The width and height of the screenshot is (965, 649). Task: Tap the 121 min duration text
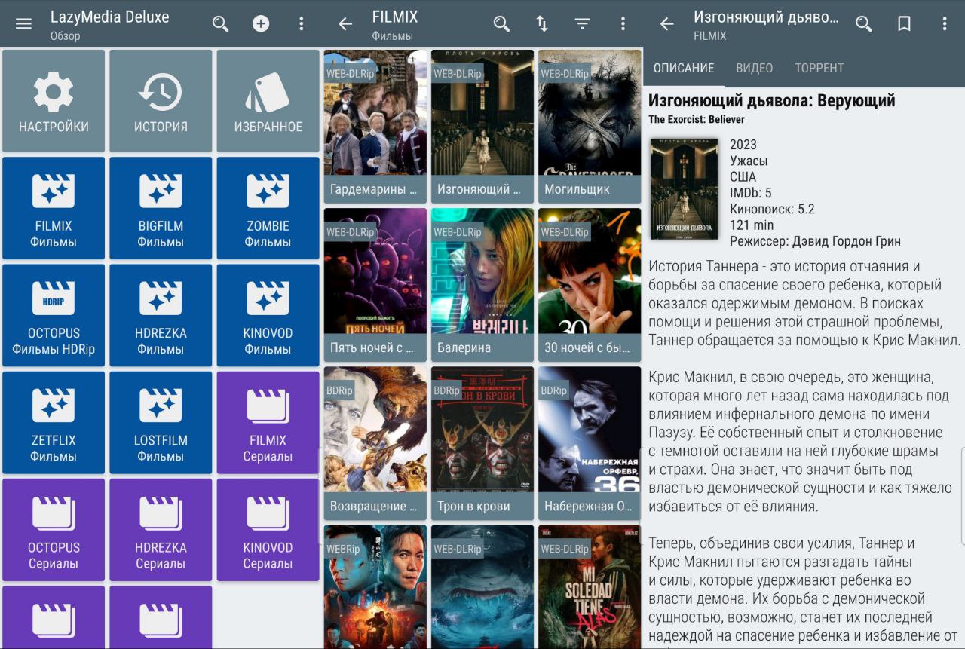click(x=752, y=225)
